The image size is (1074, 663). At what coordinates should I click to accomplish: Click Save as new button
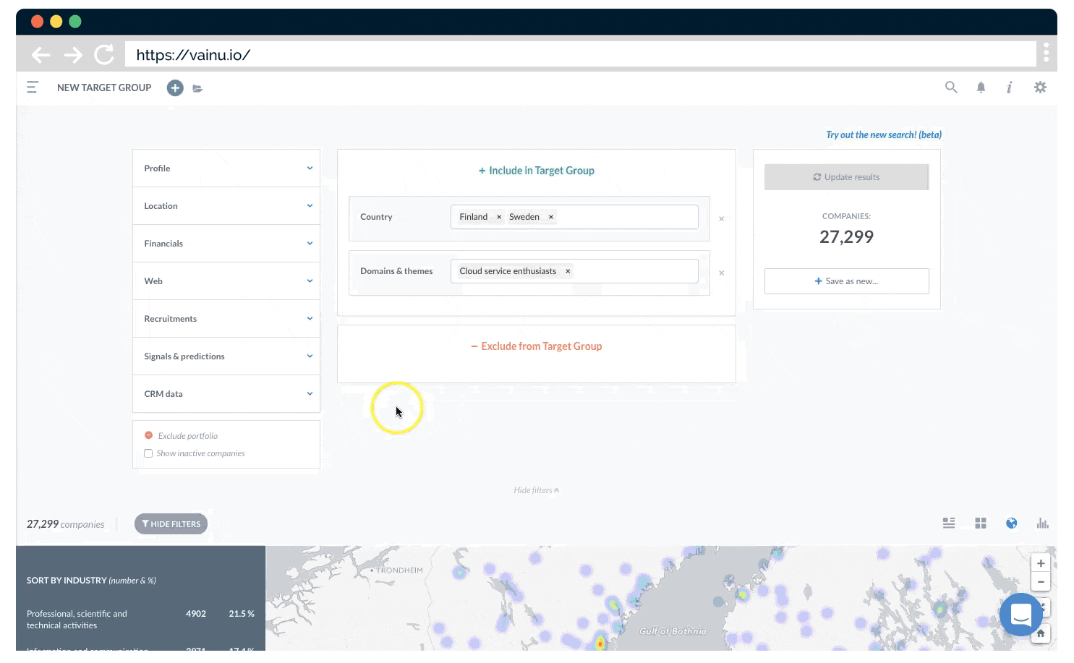(x=846, y=281)
